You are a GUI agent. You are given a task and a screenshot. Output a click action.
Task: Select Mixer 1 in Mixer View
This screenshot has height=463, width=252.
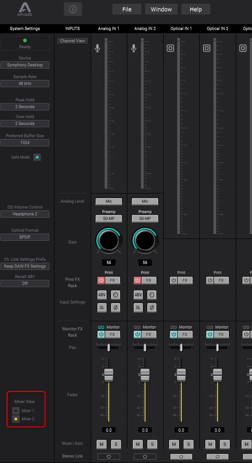point(15,411)
